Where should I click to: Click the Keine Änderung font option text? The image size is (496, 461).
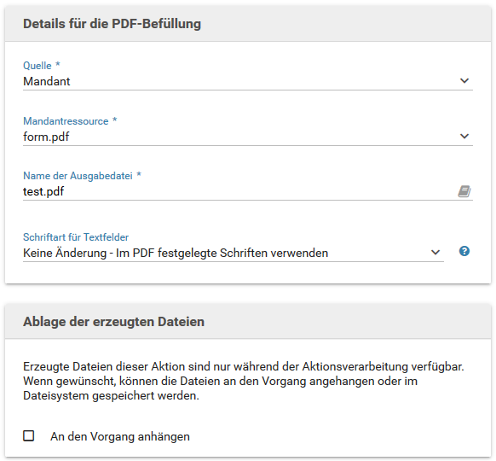click(176, 253)
